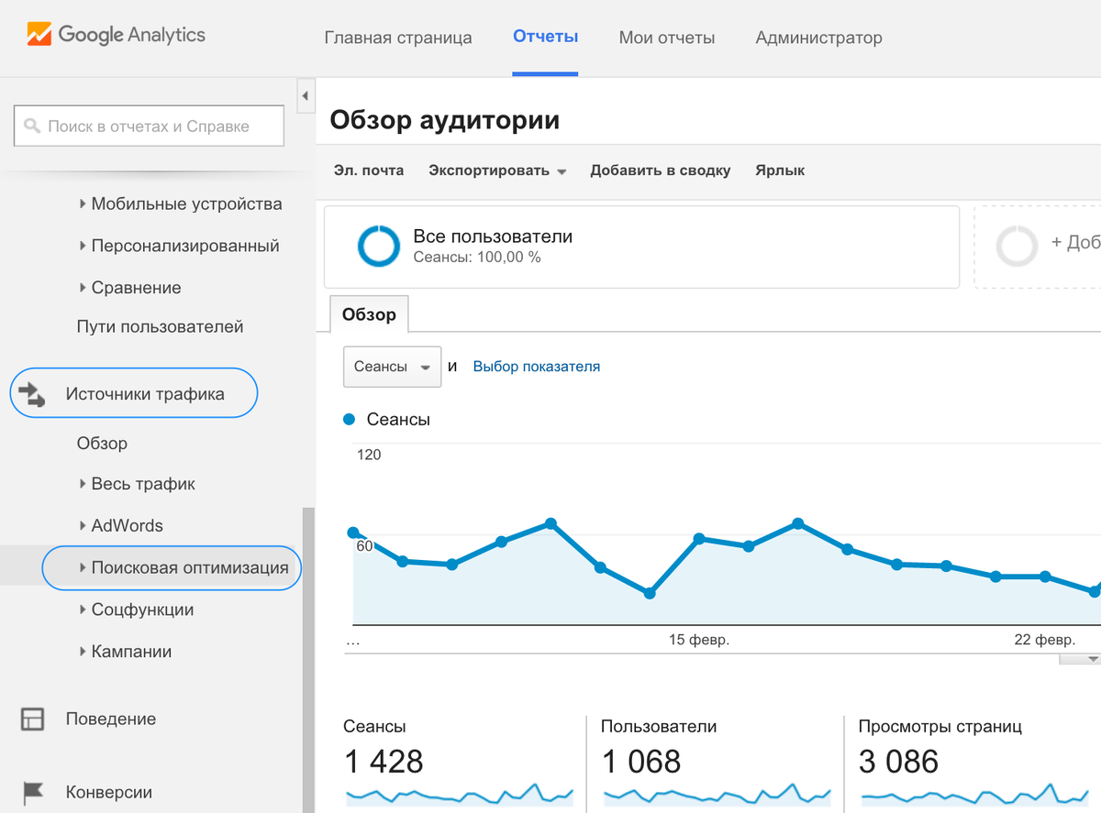Click the Обзор аудитории heading
The height and width of the screenshot is (813, 1101).
pyautogui.click(x=444, y=120)
